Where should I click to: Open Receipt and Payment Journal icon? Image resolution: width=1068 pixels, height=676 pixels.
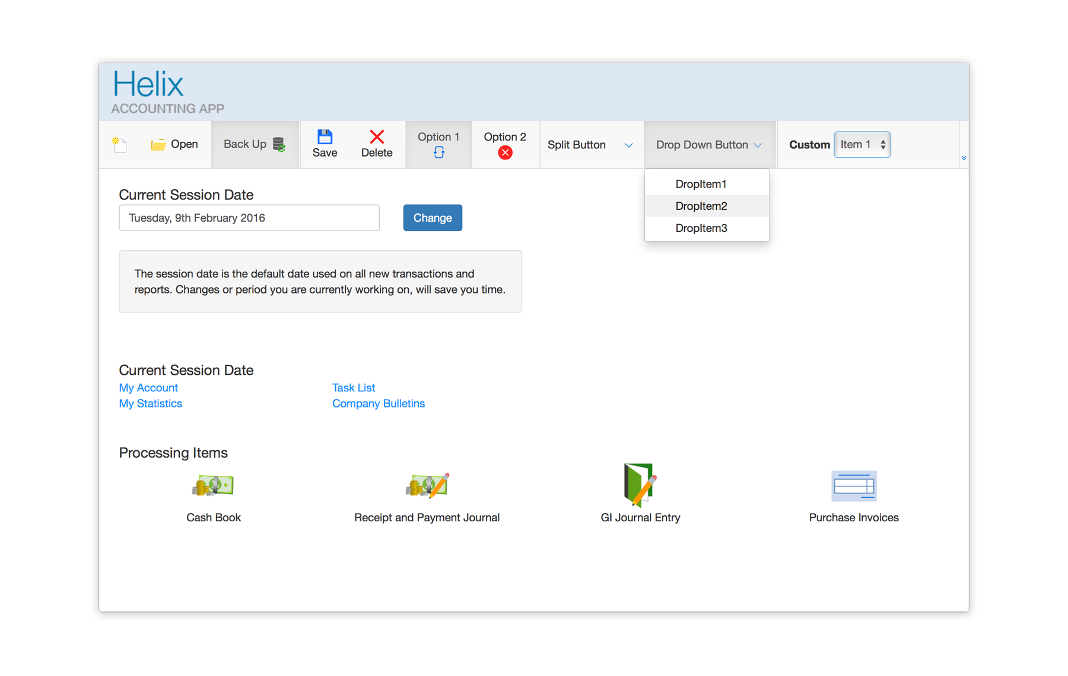click(427, 486)
